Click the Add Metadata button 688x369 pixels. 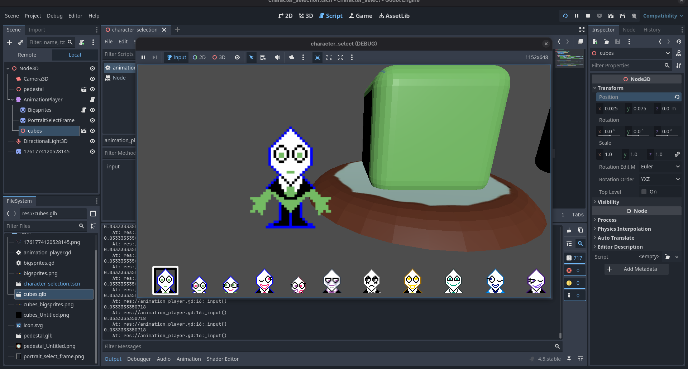click(x=636, y=269)
